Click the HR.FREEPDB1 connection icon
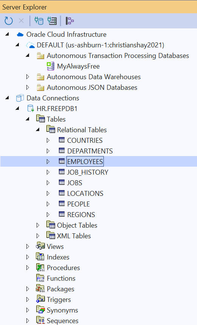Viewport: 197px width, 325px height. (31, 108)
